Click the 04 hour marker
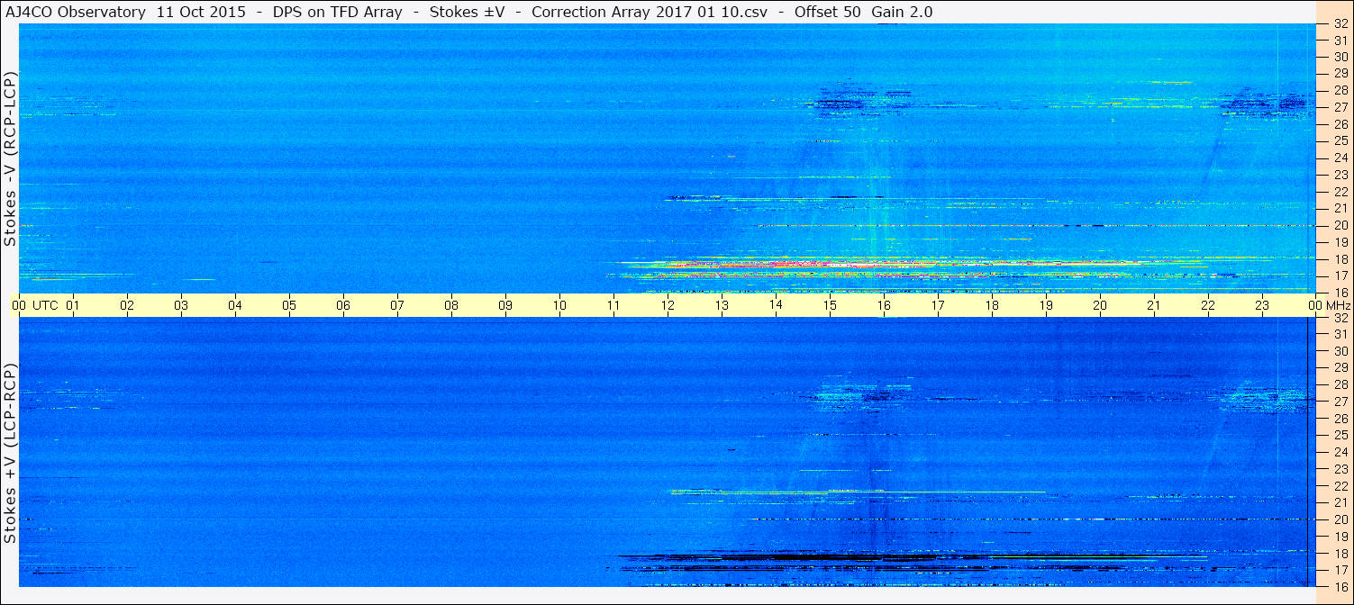Image resolution: width=1354 pixels, height=605 pixels. click(235, 305)
